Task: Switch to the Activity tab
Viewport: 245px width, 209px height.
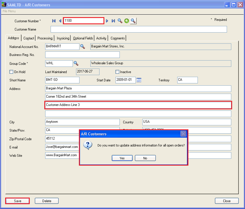Action: (101, 38)
